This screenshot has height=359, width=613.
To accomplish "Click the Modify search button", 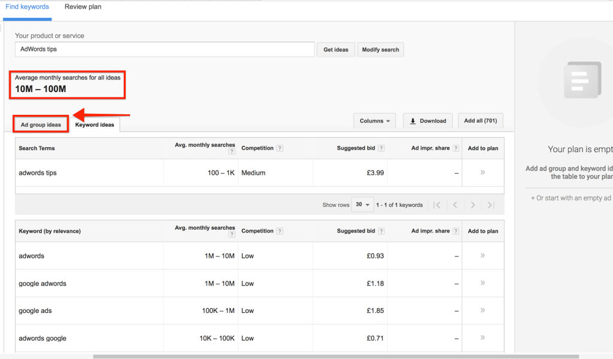I will point(380,50).
